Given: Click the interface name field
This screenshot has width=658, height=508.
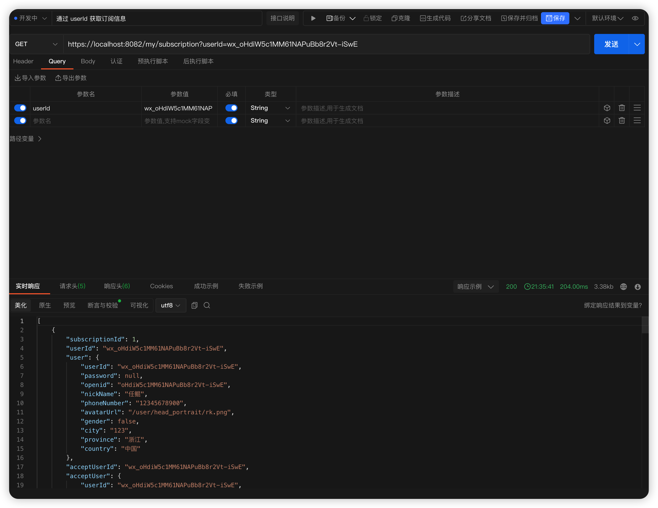Looking at the screenshot, I should pyautogui.click(x=157, y=18).
